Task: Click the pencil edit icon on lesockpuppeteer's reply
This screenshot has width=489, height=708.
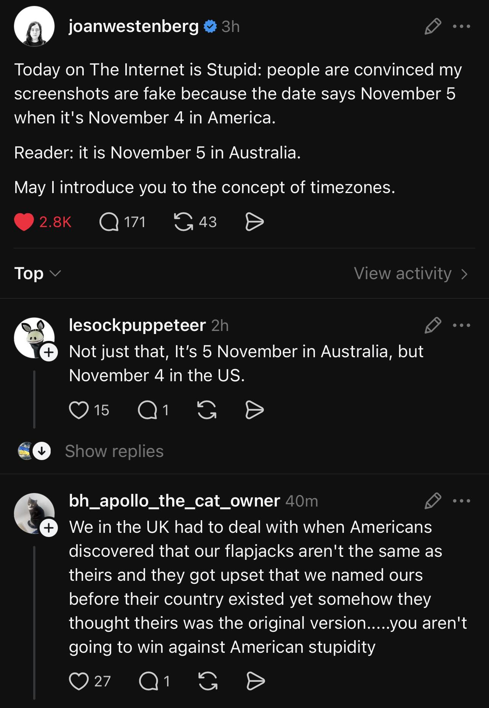Action: point(432,326)
